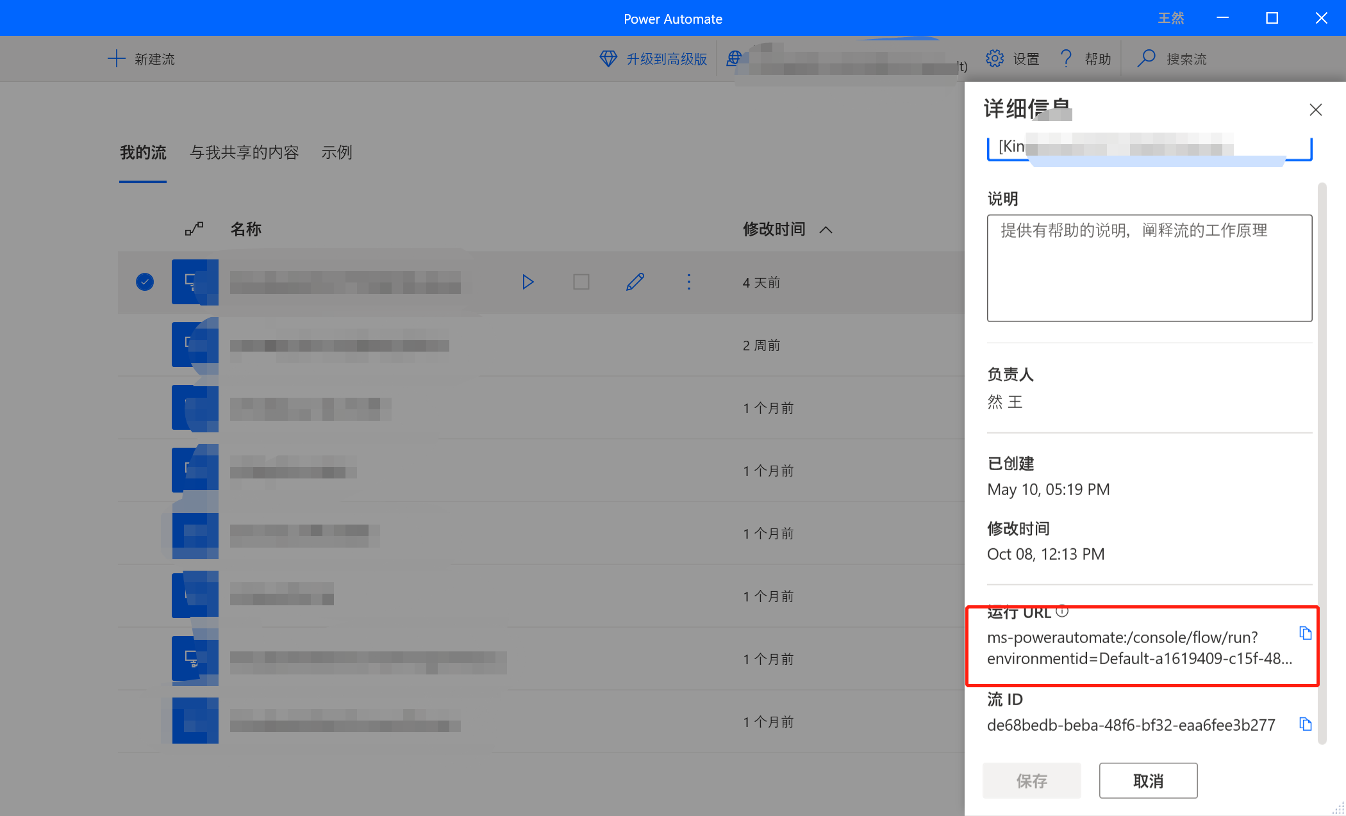Click the modified date Oct 08, 12:13 PM

pos(1046,554)
